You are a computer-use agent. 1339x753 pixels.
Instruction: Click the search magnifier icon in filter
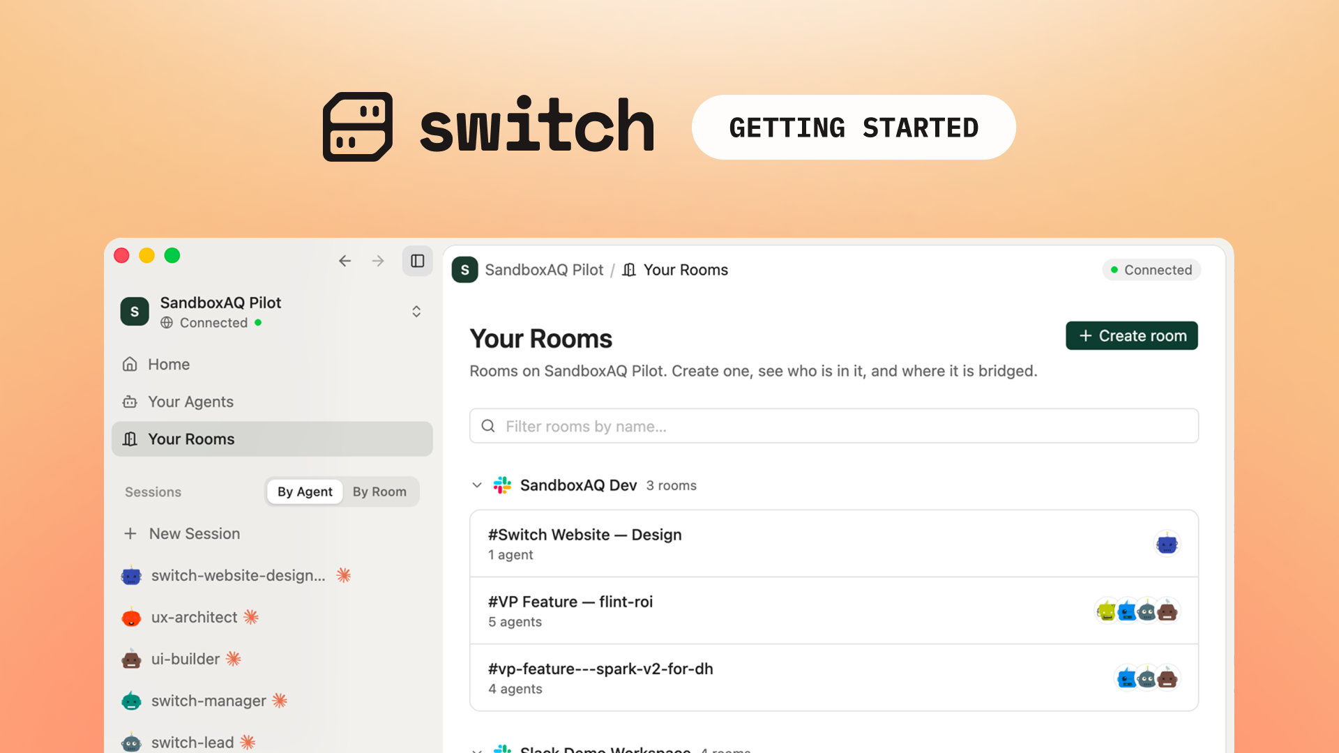pyautogui.click(x=488, y=426)
